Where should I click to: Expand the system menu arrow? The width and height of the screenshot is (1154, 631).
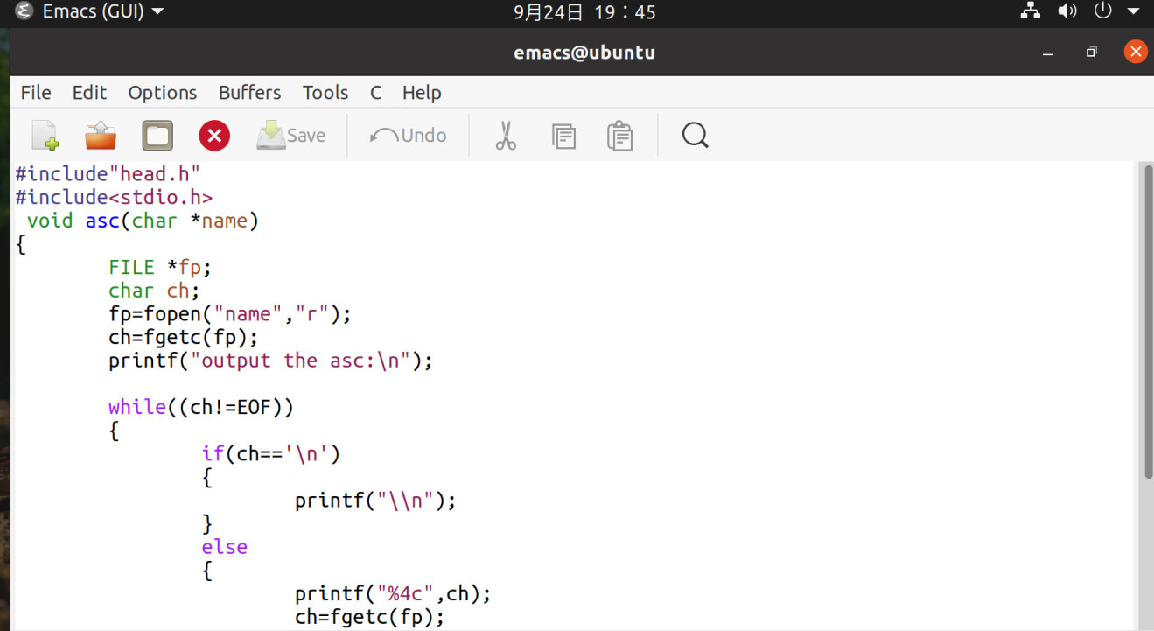(1134, 12)
